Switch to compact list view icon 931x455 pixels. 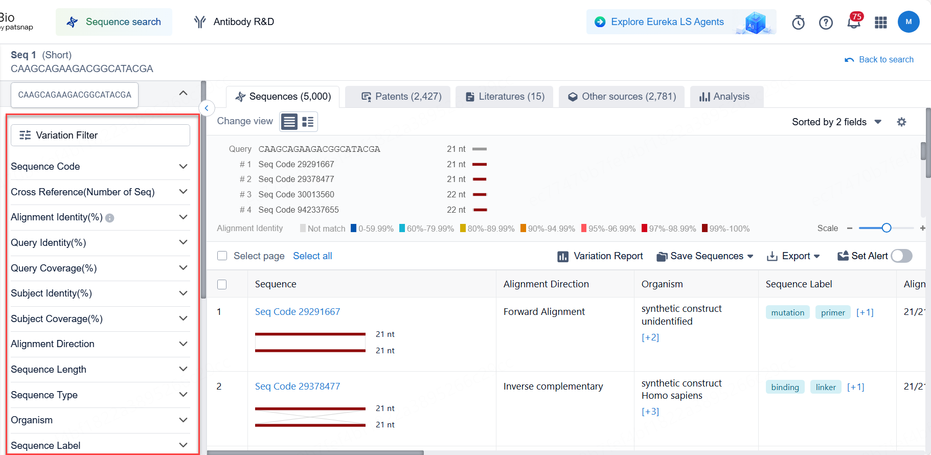tap(289, 122)
